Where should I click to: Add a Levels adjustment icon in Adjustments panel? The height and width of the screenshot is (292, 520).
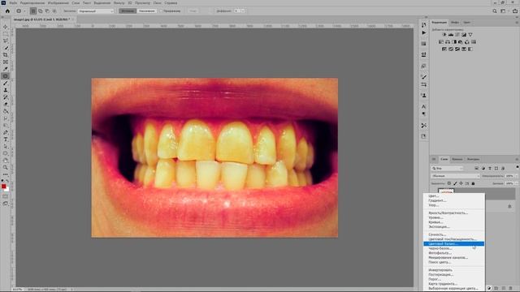pyautogui.click(x=451, y=34)
